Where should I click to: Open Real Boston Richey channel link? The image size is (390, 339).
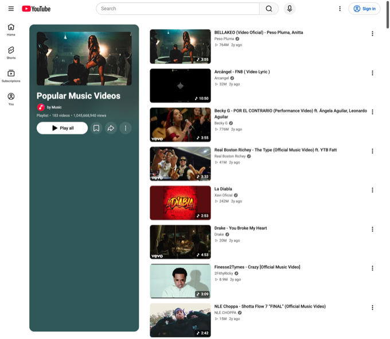click(230, 156)
